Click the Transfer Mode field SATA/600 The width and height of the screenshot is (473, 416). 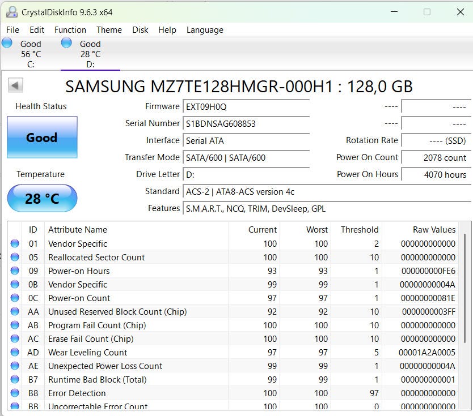click(246, 158)
